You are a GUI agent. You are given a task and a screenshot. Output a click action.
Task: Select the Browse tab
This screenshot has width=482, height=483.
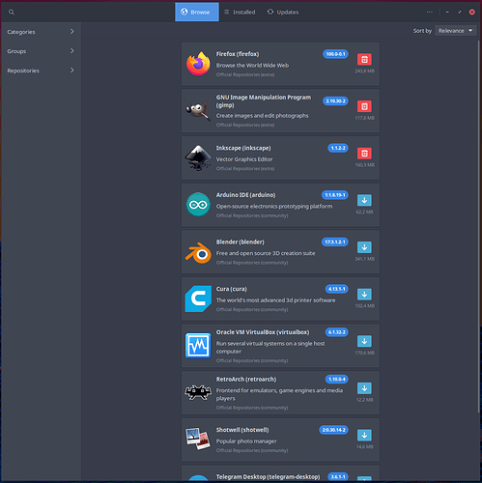coord(197,13)
